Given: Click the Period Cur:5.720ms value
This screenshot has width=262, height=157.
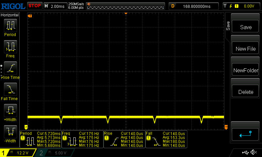Looking at the screenshot, I should [x=48, y=134].
